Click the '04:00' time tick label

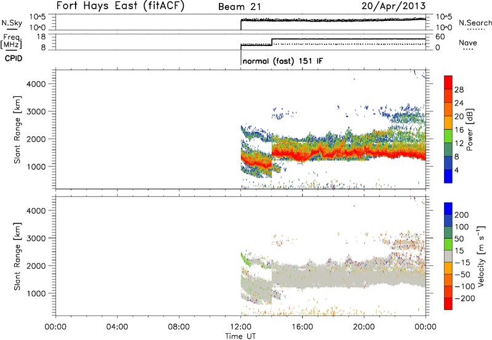pos(117,327)
